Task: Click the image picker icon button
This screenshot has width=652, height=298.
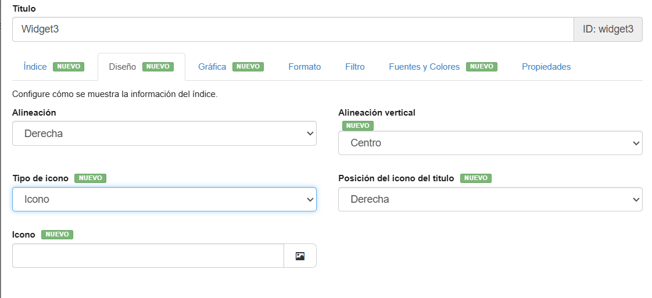Action: pos(300,256)
